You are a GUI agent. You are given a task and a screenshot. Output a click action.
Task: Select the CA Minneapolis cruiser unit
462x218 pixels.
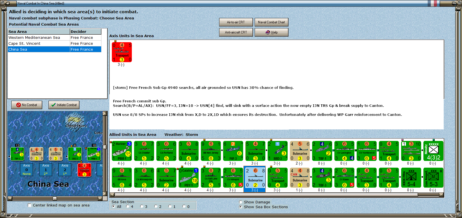pyautogui.click(x=144, y=177)
